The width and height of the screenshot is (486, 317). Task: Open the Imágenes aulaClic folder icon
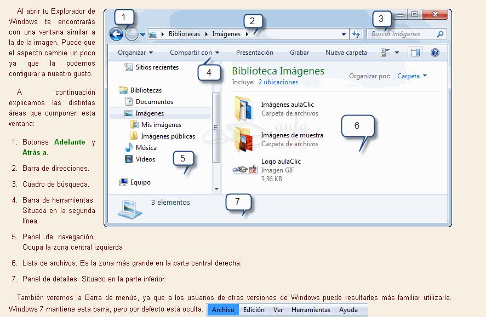pos(242,108)
